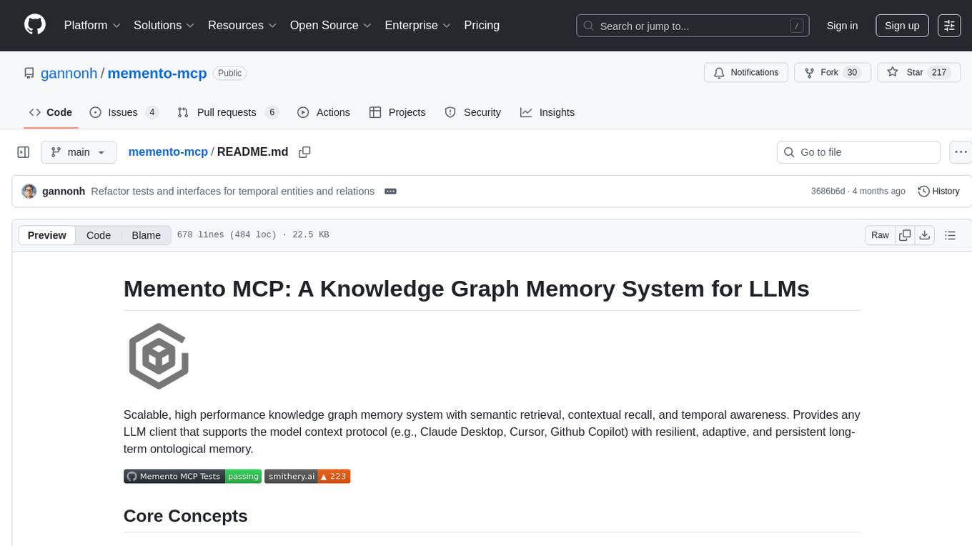The image size is (972, 546).
Task: Open the more file actions ellipsis
Action: point(961,152)
